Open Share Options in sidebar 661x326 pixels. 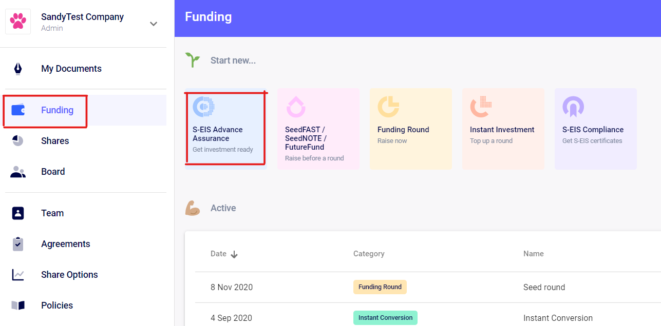click(69, 275)
